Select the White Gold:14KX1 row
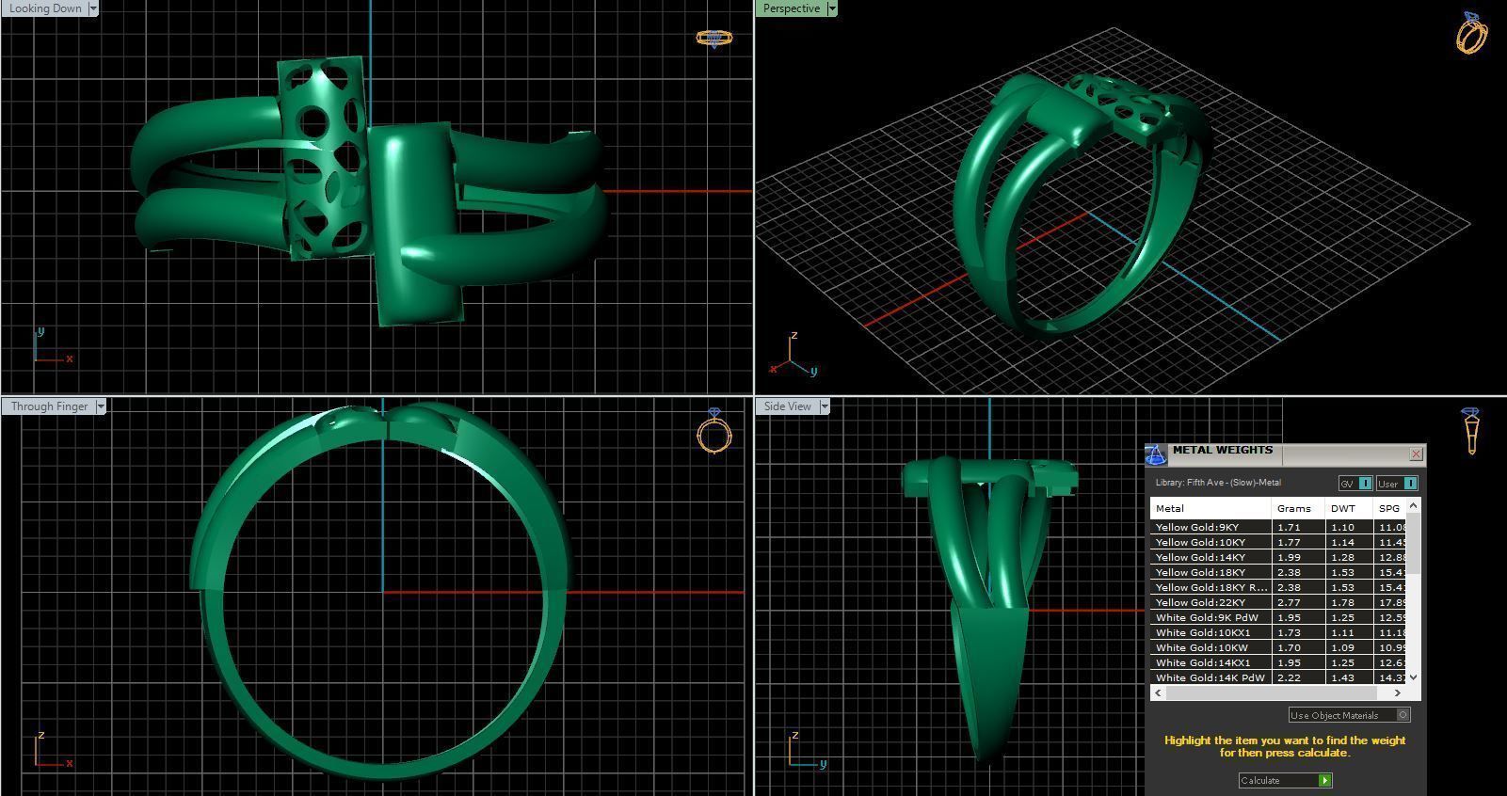The width and height of the screenshot is (1507, 796). click(1278, 662)
